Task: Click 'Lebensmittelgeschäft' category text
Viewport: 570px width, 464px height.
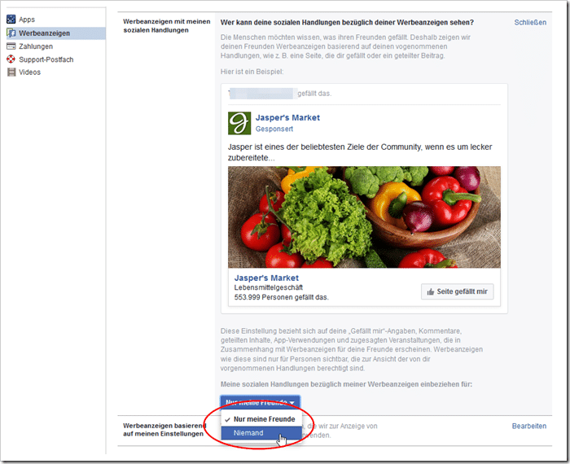Action: [268, 287]
